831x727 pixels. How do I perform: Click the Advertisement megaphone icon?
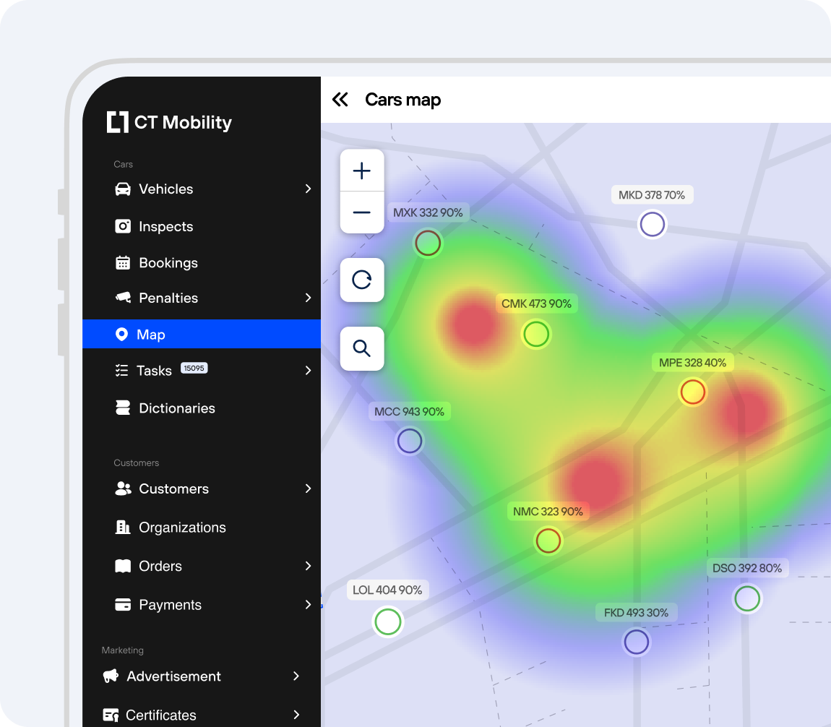click(111, 676)
